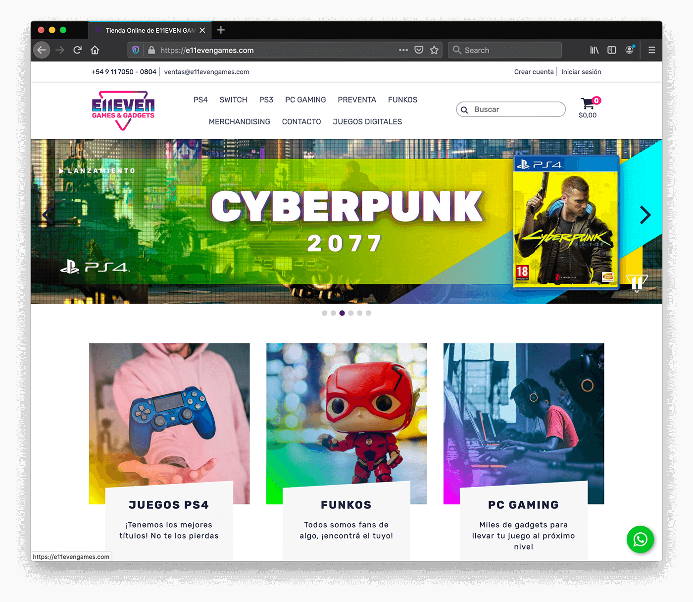Open the PS4 menu item
The width and height of the screenshot is (693, 602).
click(x=200, y=100)
